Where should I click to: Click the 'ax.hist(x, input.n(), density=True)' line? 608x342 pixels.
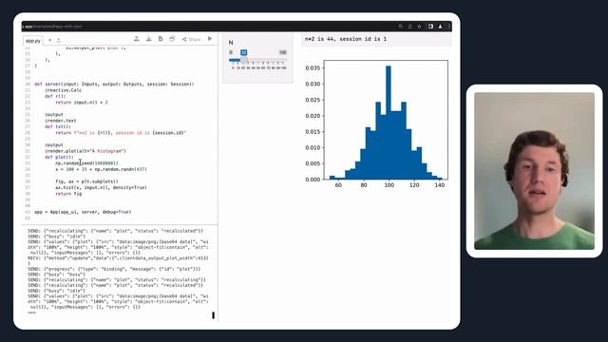[x=101, y=187]
